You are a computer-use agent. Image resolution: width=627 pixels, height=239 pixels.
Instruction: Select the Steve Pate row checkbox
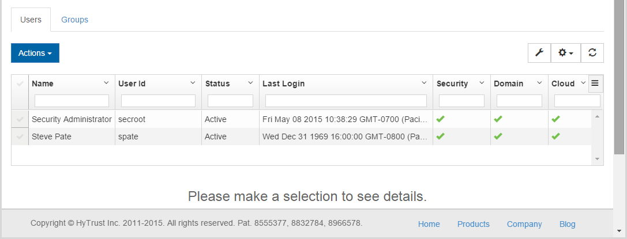click(x=20, y=136)
